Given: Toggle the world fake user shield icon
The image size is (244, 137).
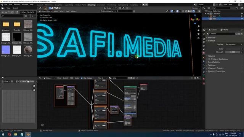Looking at the screenshot, I should coord(236,34).
